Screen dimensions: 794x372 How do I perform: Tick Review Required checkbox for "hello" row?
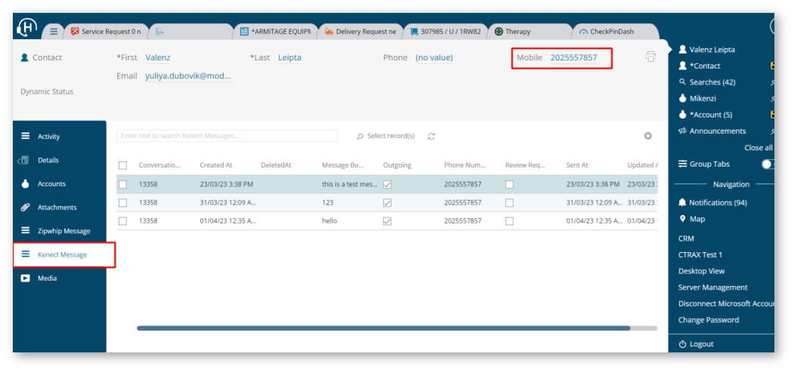point(509,221)
